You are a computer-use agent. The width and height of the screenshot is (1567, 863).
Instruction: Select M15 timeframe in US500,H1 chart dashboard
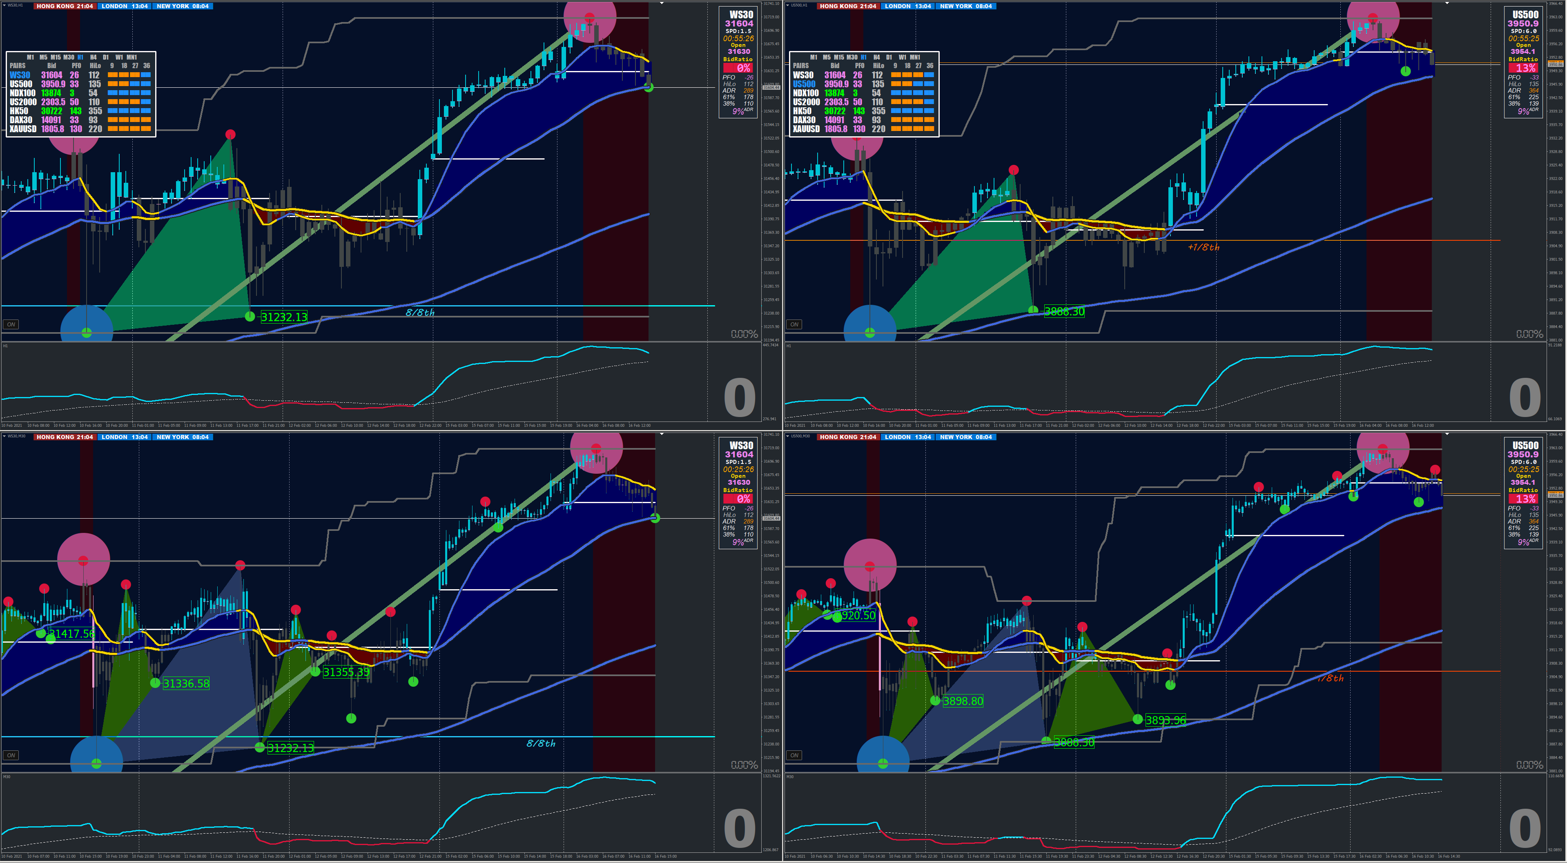(x=838, y=57)
